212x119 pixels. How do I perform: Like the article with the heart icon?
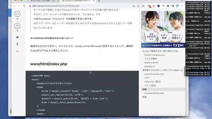point(17,14)
